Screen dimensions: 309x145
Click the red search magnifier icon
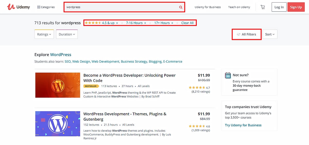coord(181,7)
